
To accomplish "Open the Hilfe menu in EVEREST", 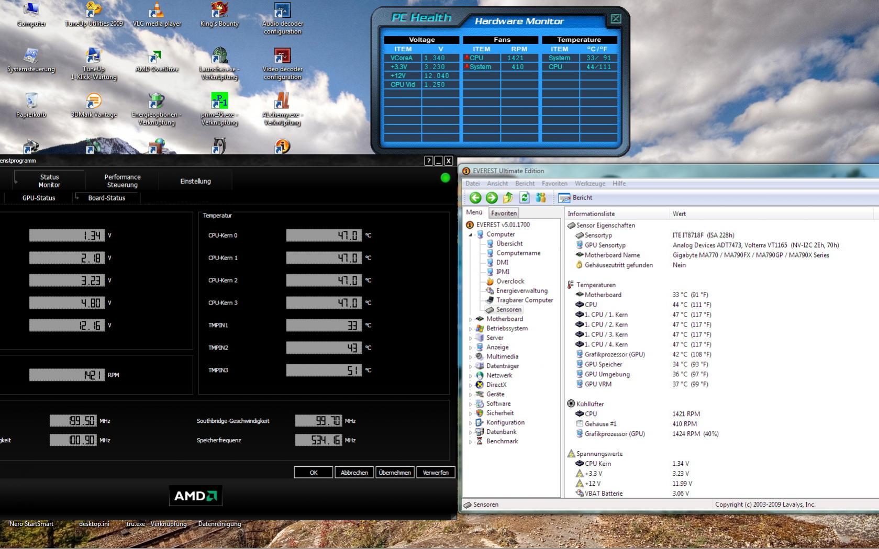I will point(619,183).
